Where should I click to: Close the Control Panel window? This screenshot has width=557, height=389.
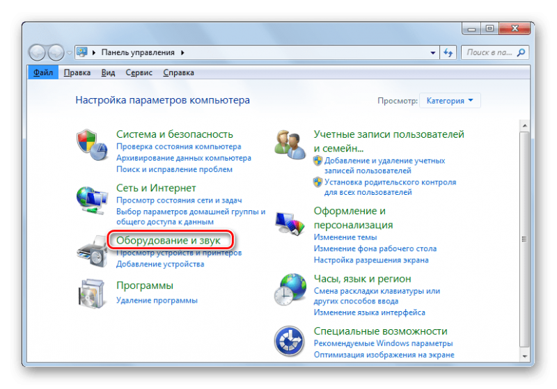click(515, 29)
